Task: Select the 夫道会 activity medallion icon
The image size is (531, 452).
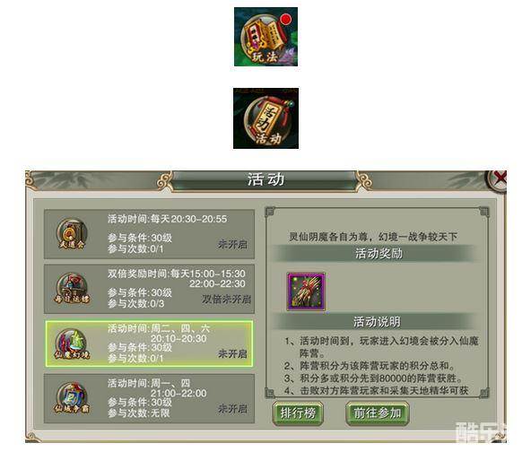Action: 72,233
